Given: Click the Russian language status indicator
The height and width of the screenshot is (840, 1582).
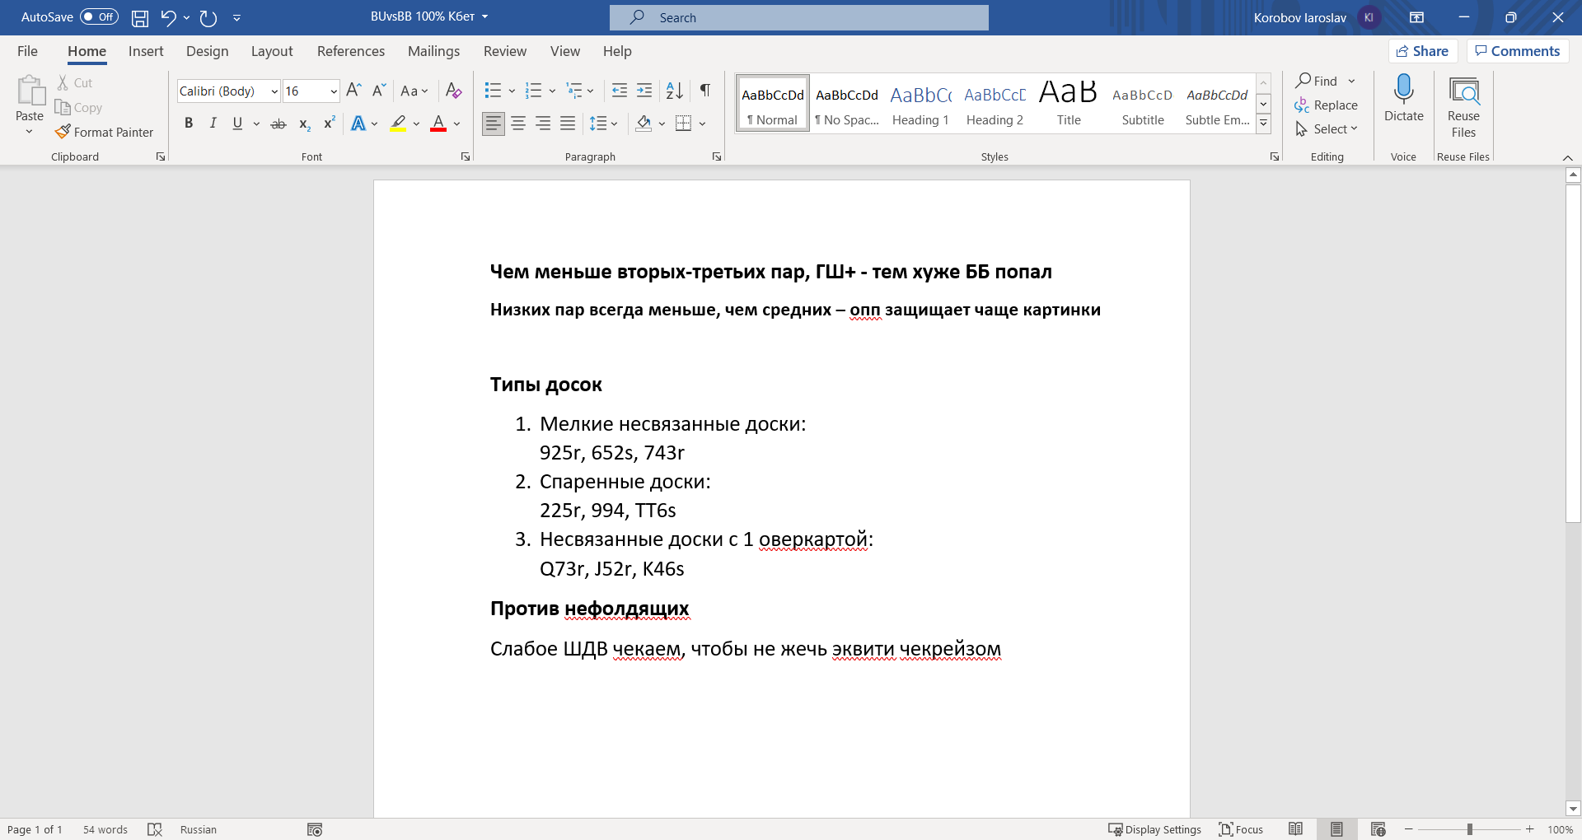Looking at the screenshot, I should [x=199, y=829].
